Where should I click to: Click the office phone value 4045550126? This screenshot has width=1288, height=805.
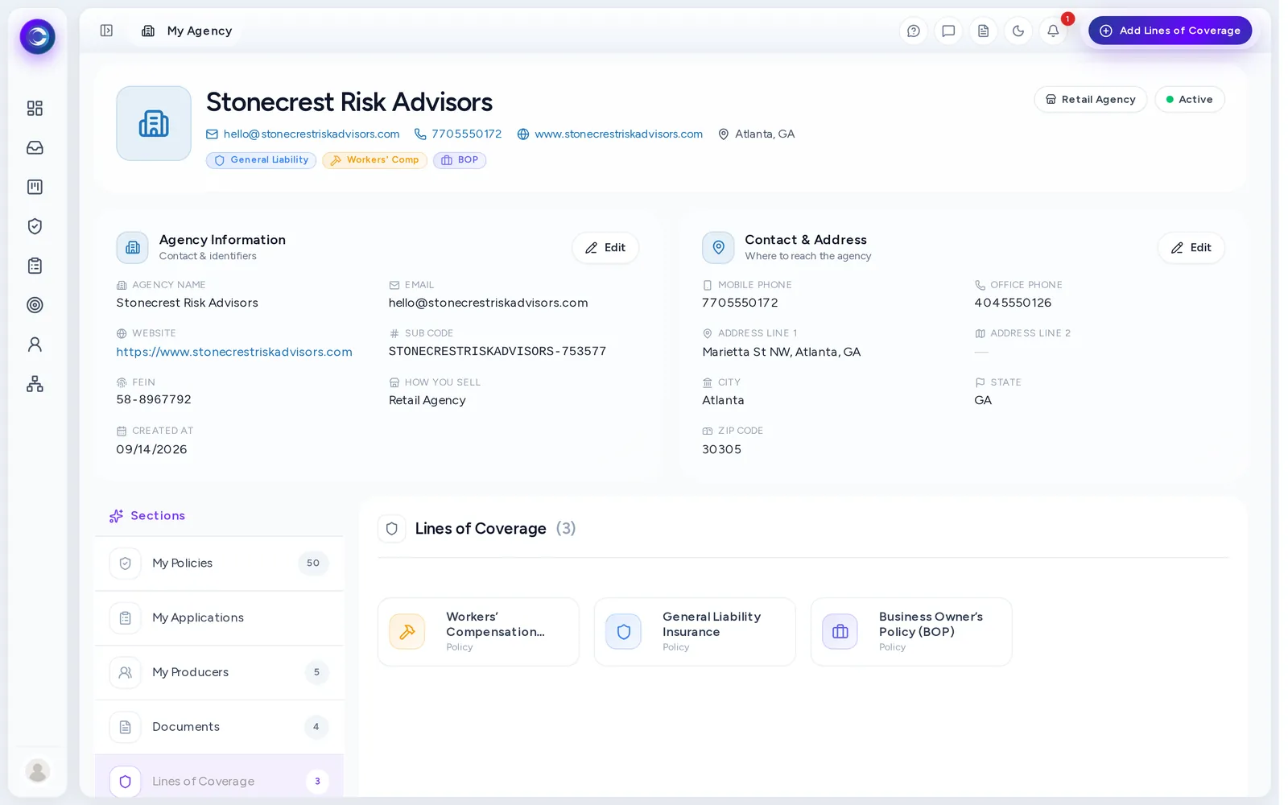[x=1013, y=303]
